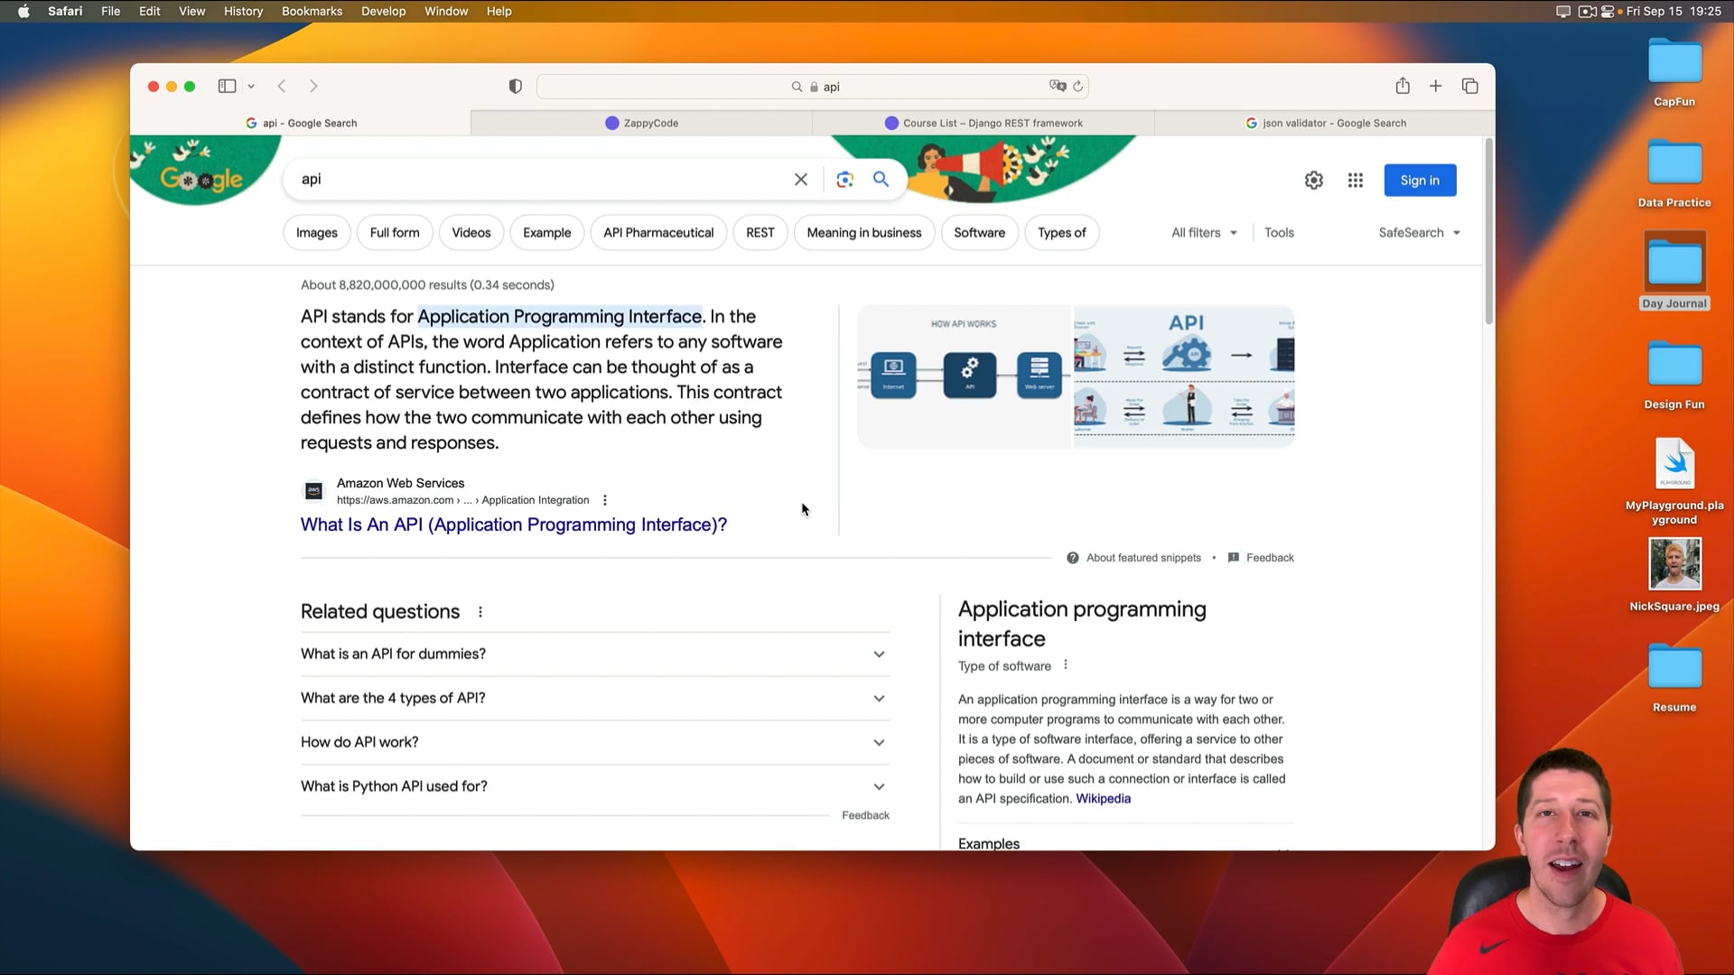Viewport: 1734px width, 975px height.
Task: Open the How API Works image thumbnail
Action: point(964,376)
